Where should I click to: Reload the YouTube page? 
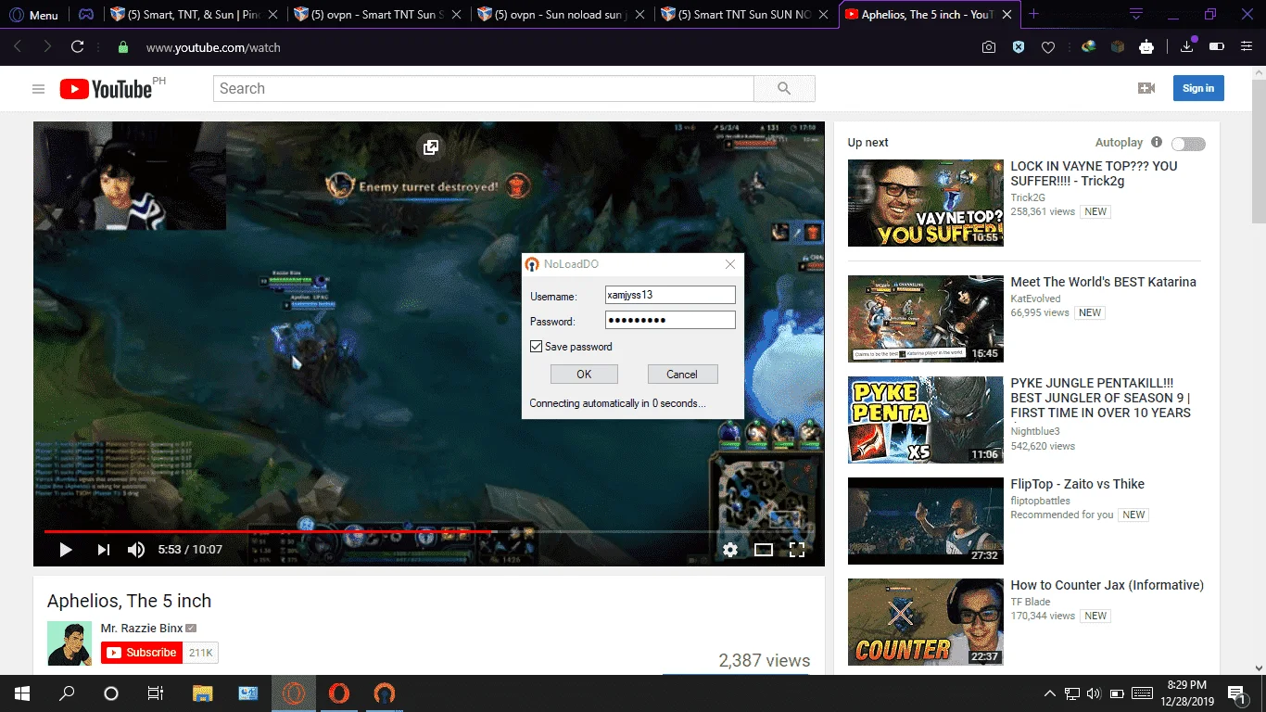click(78, 47)
